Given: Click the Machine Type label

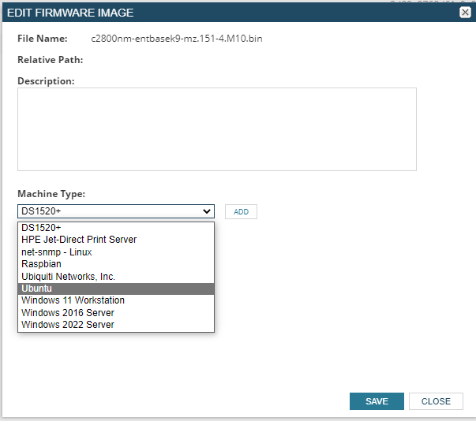Looking at the screenshot, I should pos(51,194).
